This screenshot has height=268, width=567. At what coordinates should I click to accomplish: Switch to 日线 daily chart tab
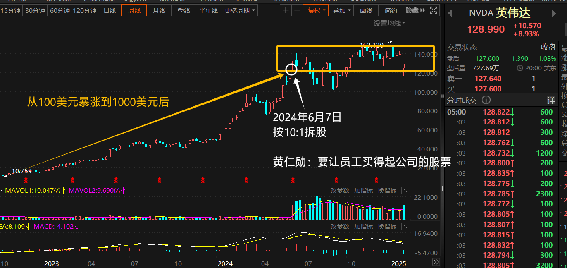tap(110, 10)
